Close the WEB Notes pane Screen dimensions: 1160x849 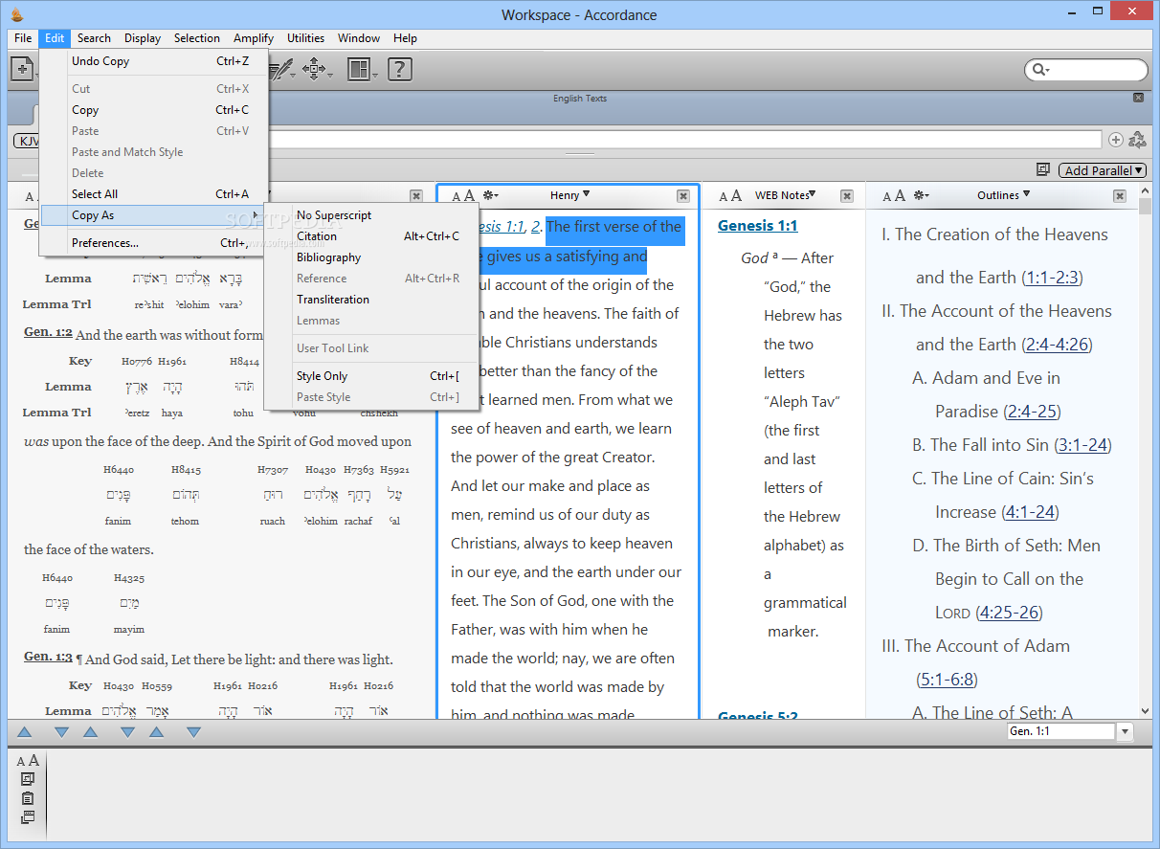point(847,195)
